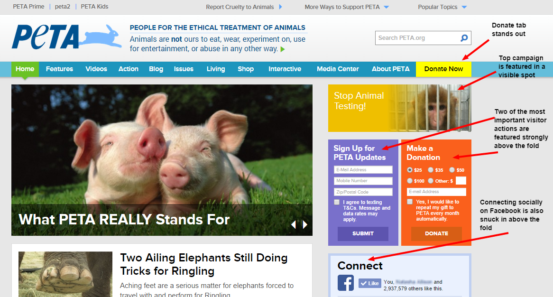Viewport: 553px width, 297px height.
Task: Click the green arrow after mission statement
Action: [283, 49]
